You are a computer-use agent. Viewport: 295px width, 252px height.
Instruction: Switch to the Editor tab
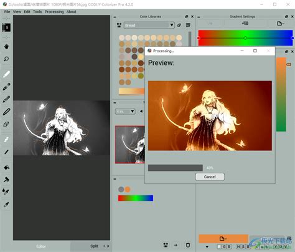pyautogui.click(x=41, y=246)
